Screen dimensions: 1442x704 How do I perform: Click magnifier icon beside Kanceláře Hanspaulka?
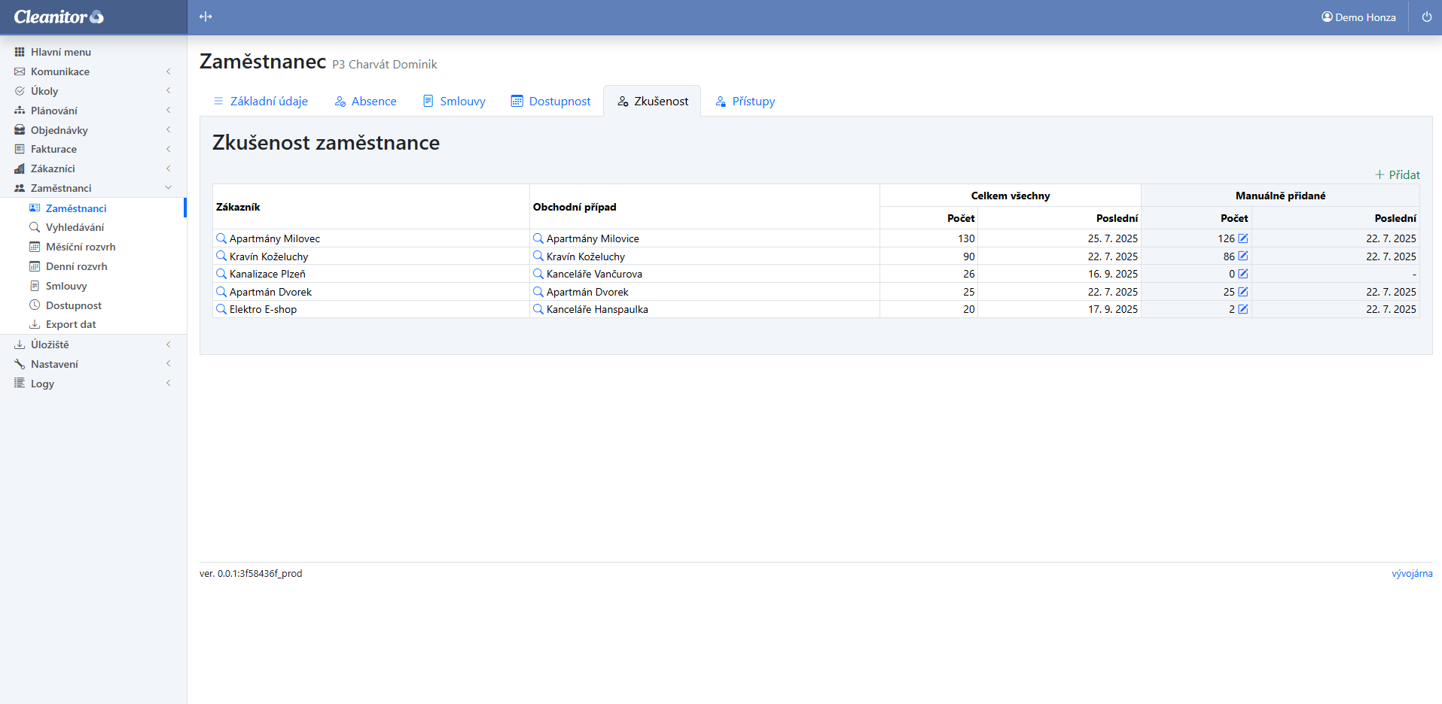tap(538, 309)
